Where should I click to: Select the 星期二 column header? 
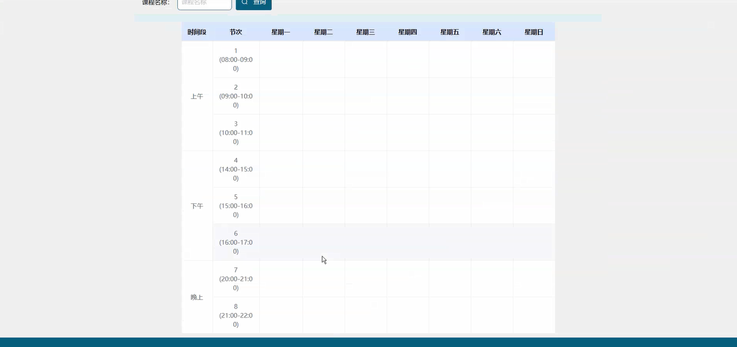324,32
